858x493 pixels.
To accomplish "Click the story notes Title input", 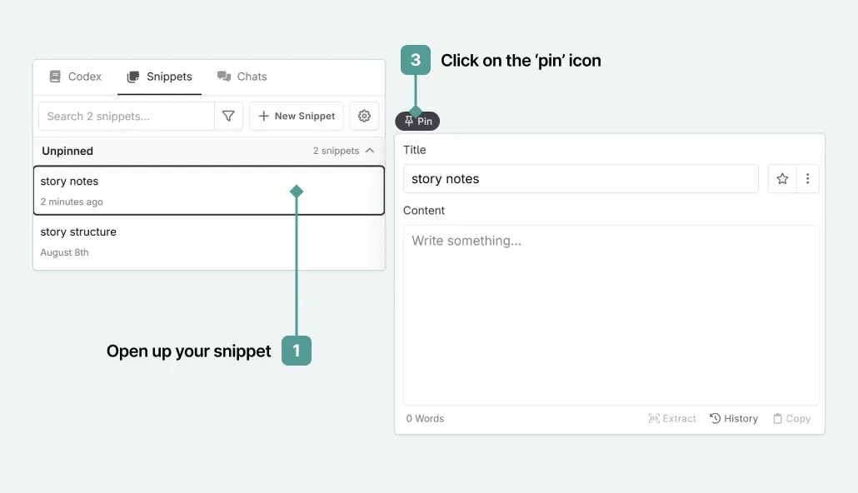I will coord(581,178).
